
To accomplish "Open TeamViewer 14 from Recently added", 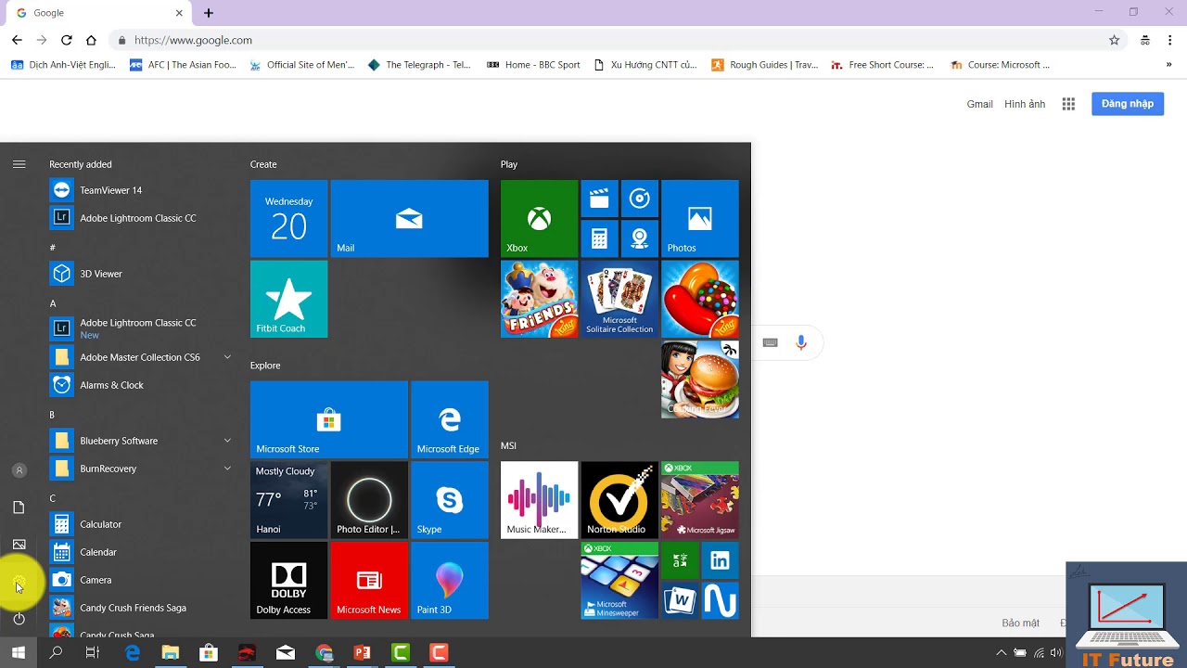I will (x=141, y=190).
